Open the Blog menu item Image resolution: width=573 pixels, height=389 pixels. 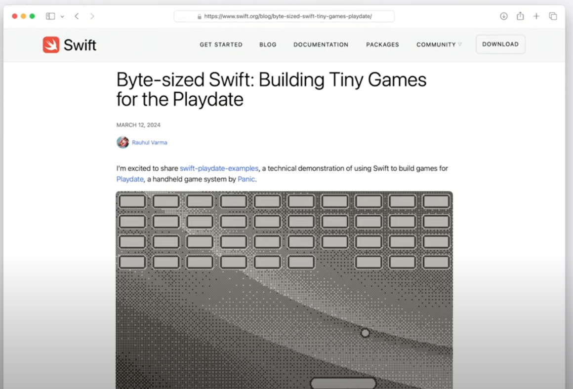(x=268, y=44)
